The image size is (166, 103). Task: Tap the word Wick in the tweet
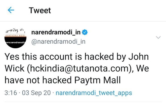14,68
